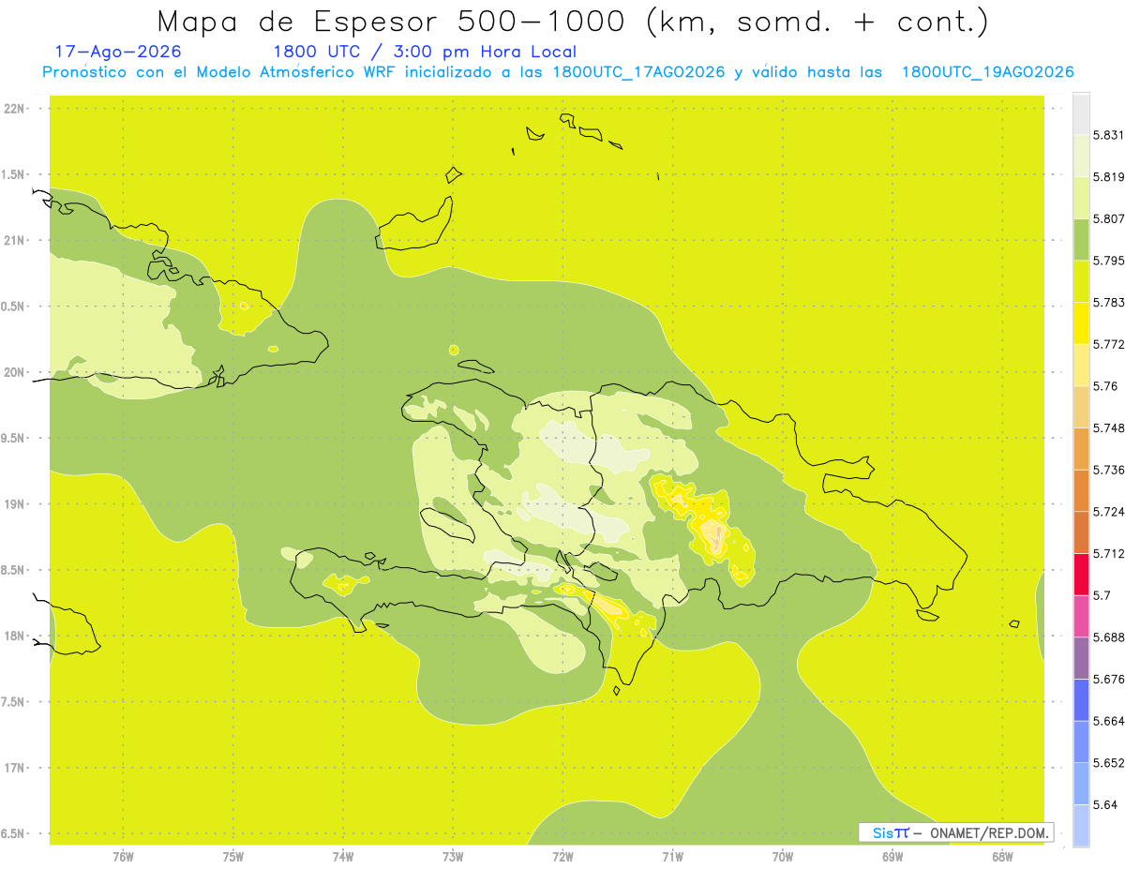The height and width of the screenshot is (869, 1125).
Task: Click the '1800 UTC / 3:00 pm Hora Local' text
Action: click(425, 52)
